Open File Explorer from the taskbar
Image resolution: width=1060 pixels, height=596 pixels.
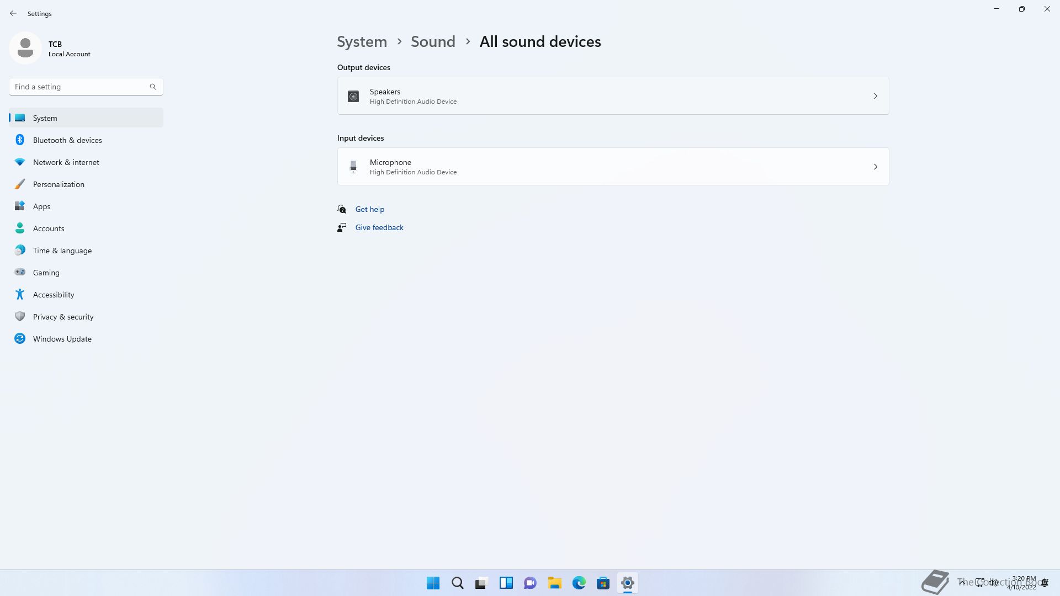[555, 583]
